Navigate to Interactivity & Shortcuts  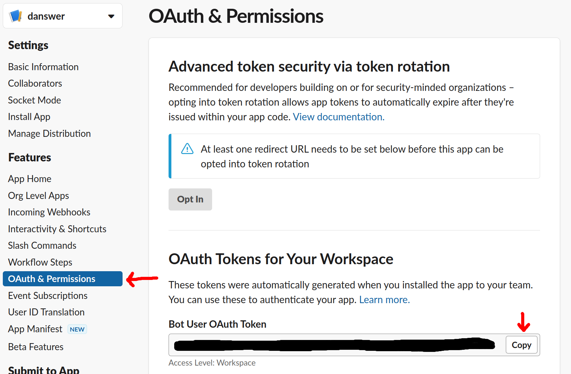point(57,229)
